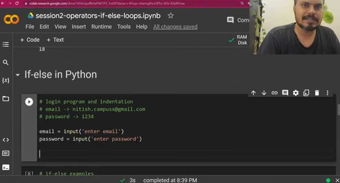Reload the browser page

tap(17, 3)
